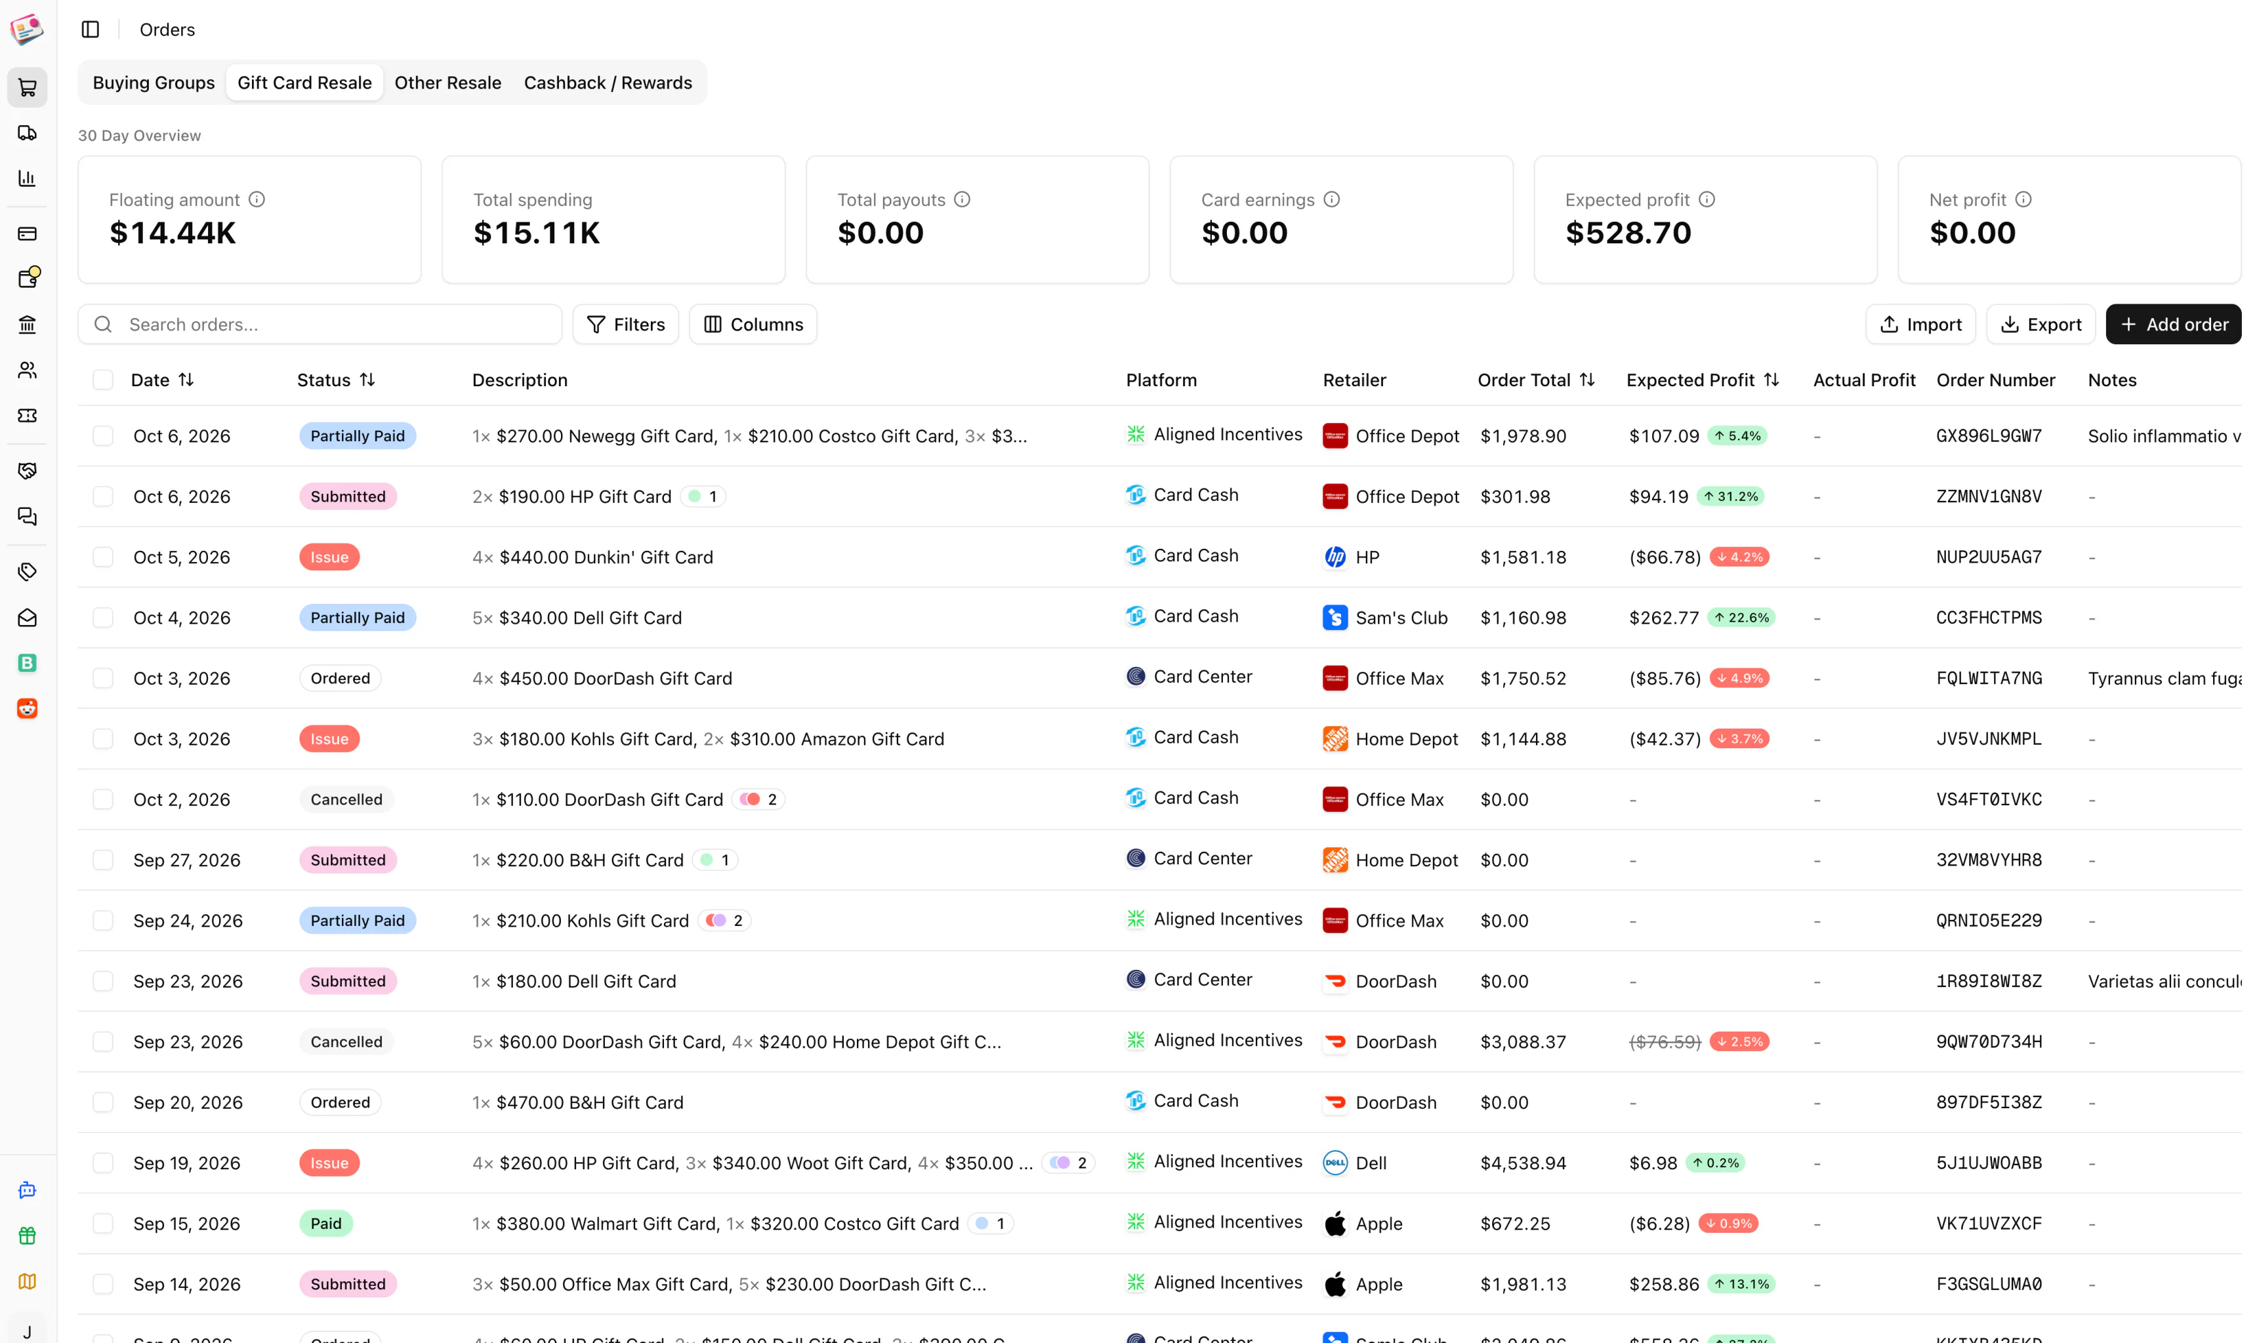The width and height of the screenshot is (2257, 1343).
Task: Check the order 5J1UJWOABB row checkbox
Action: tap(103, 1163)
